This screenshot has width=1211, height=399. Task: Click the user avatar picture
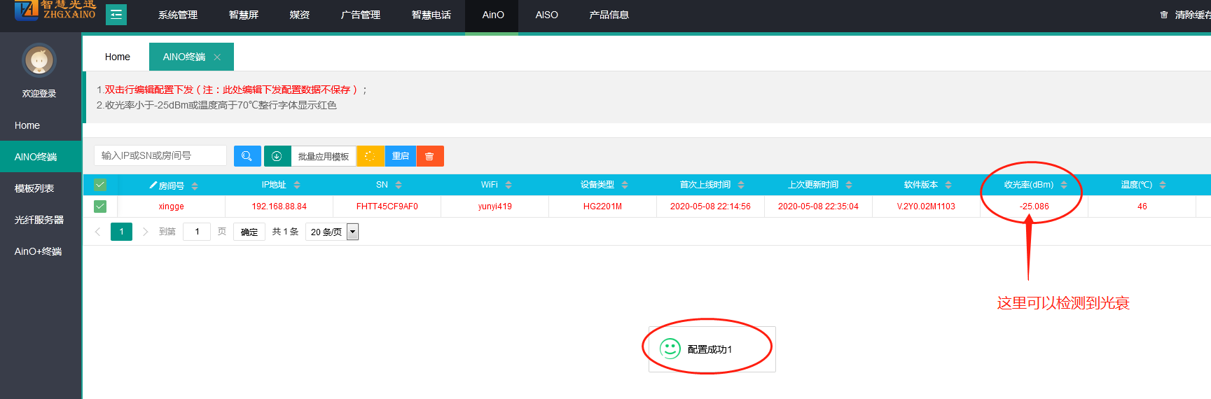(39, 61)
